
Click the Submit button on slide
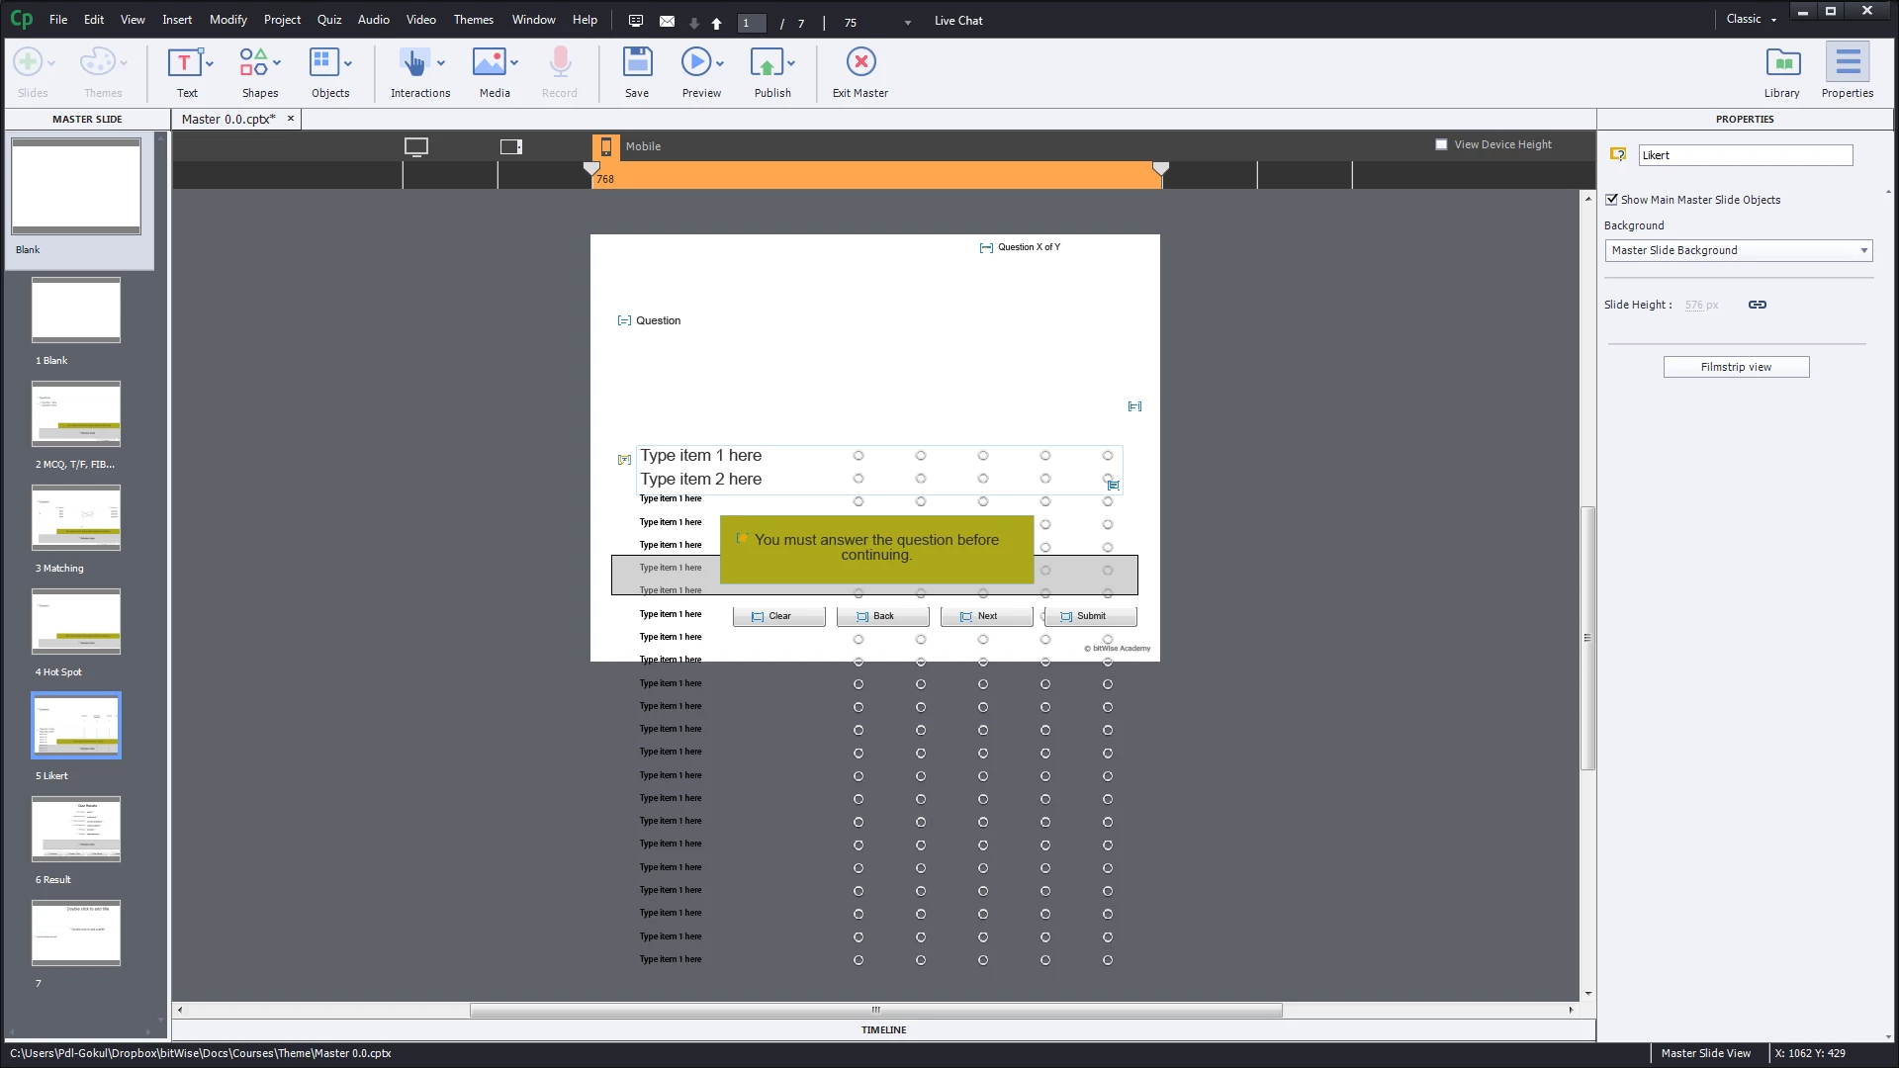(1090, 616)
